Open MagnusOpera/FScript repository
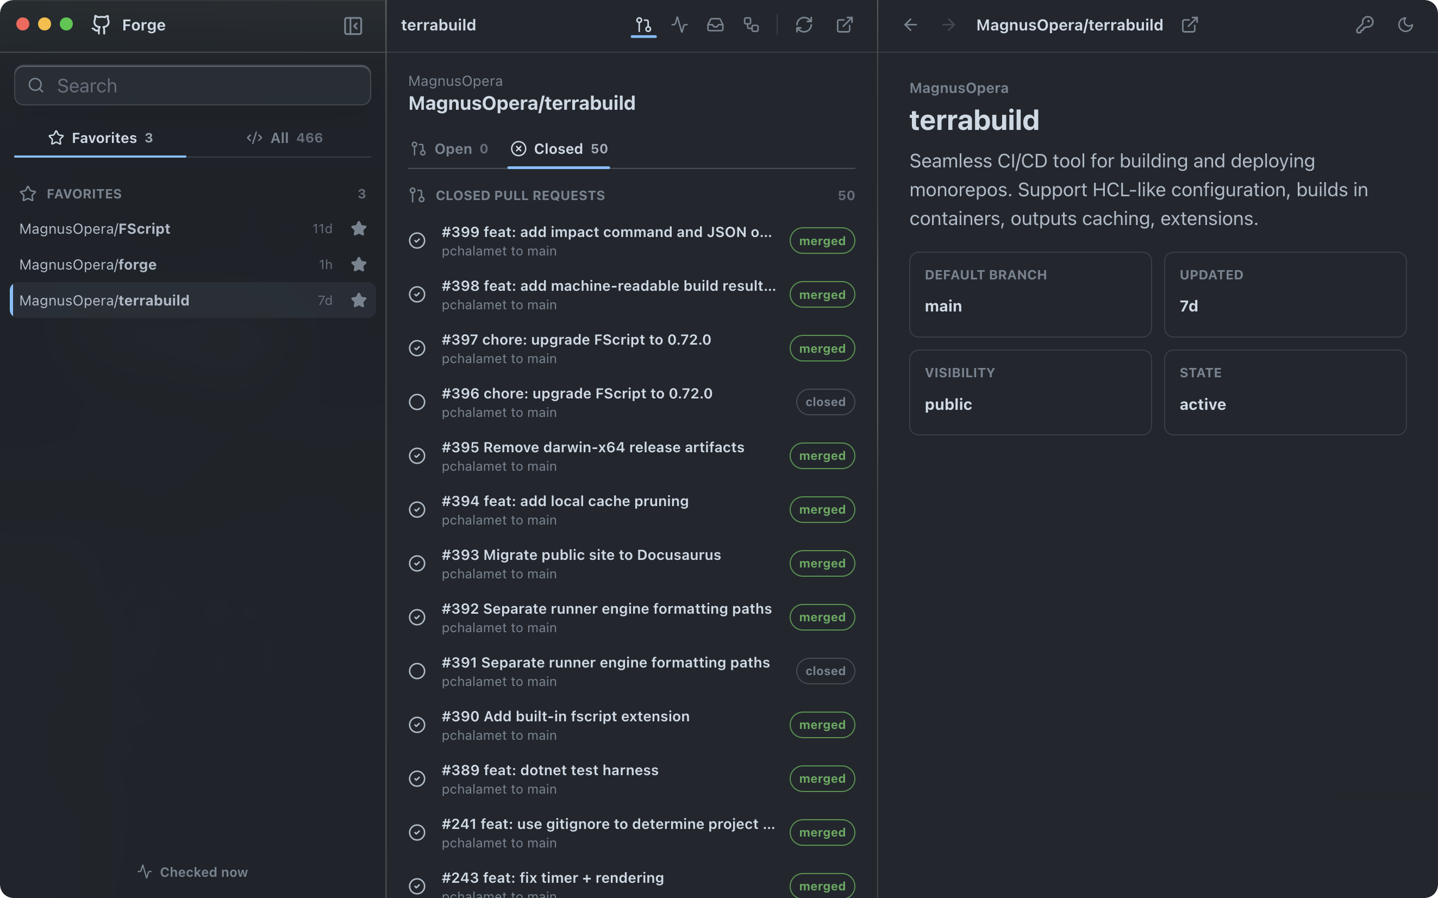The width and height of the screenshot is (1438, 898). [192, 229]
